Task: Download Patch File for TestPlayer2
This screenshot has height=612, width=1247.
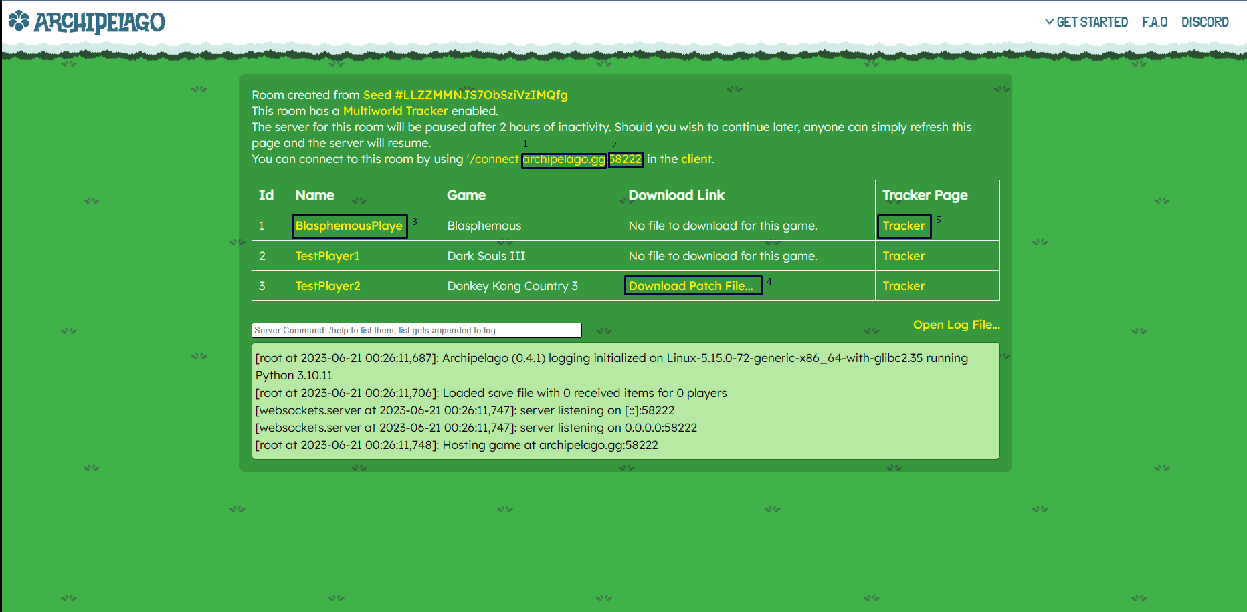Action: (692, 285)
